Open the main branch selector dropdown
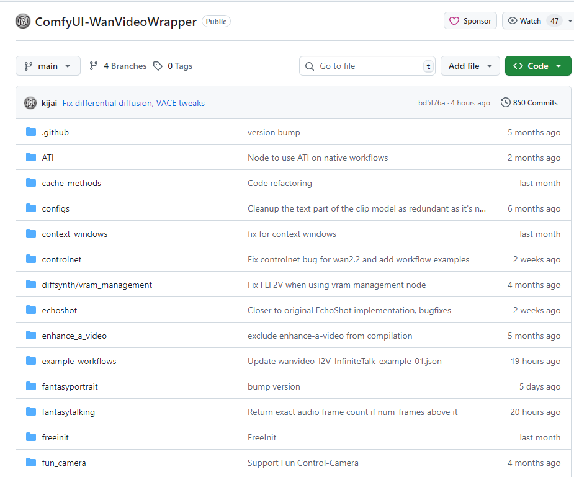The width and height of the screenshot is (574, 477). [48, 66]
